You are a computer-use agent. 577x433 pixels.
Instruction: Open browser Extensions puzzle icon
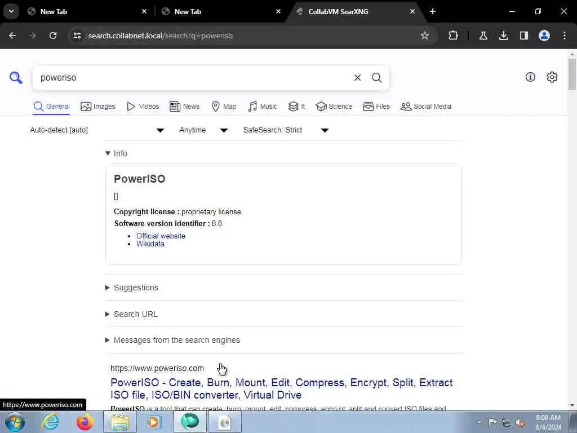tap(454, 36)
